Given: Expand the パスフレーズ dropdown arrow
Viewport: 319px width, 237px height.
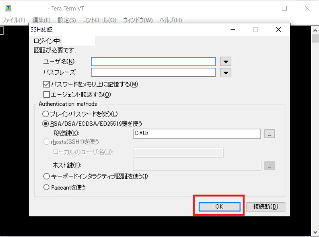Looking at the screenshot, I should point(226,72).
